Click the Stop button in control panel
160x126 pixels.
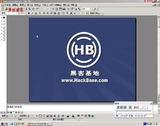coord(125,107)
